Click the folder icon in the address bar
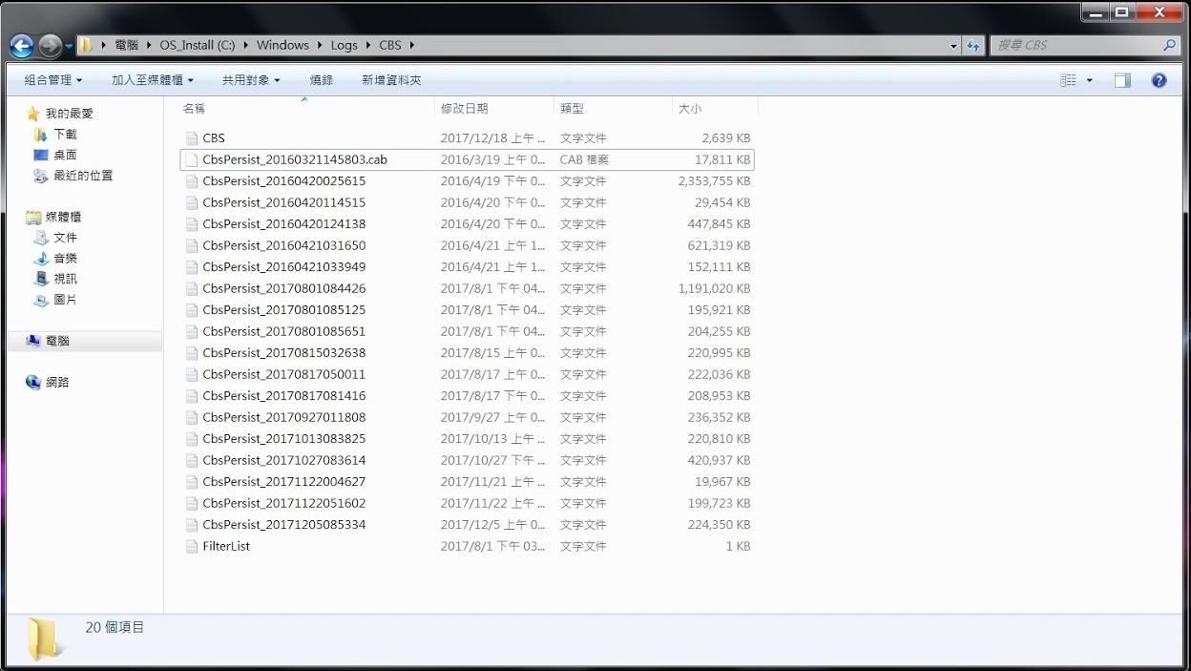Image resolution: width=1191 pixels, height=671 pixels. click(x=84, y=44)
